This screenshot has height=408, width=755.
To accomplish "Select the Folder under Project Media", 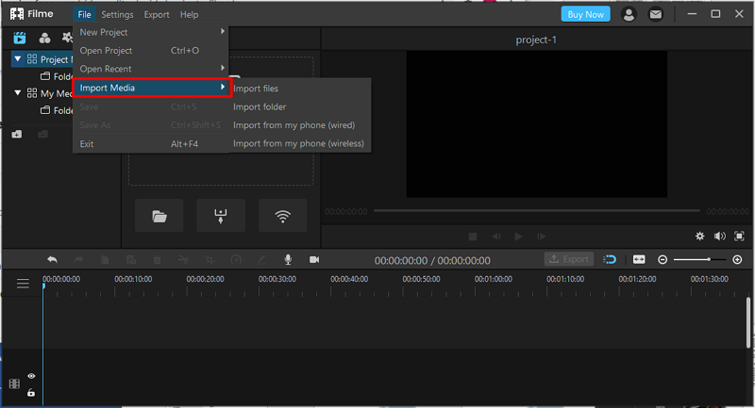I will [58, 76].
